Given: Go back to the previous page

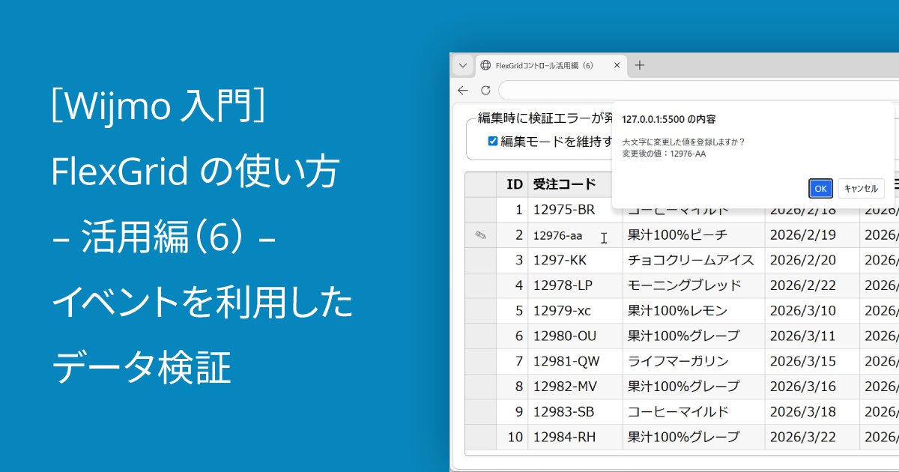Looking at the screenshot, I should coord(463,90).
